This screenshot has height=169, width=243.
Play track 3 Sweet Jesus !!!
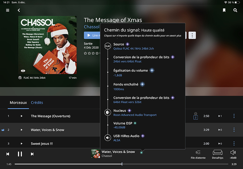point(22,144)
